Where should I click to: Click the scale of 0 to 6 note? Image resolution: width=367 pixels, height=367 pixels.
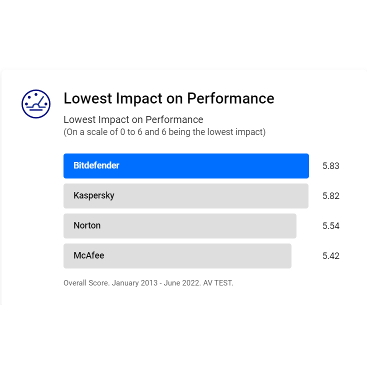164,132
